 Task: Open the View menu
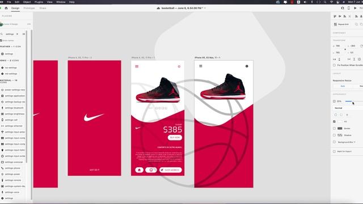pyautogui.click(x=49, y=2)
